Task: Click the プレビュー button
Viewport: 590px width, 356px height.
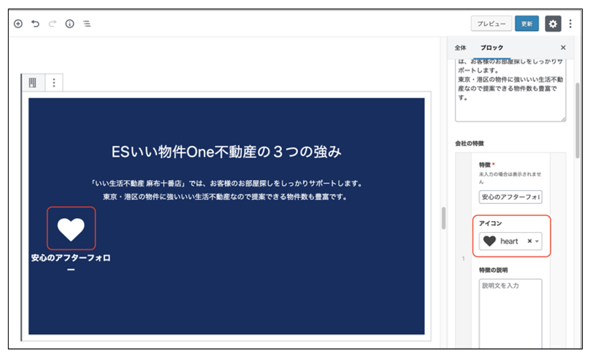Action: tap(491, 23)
